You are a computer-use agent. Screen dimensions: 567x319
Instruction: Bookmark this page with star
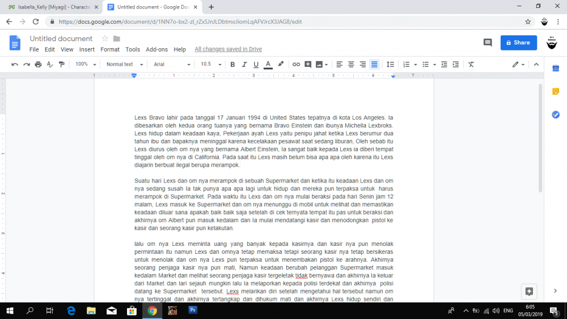click(527, 22)
